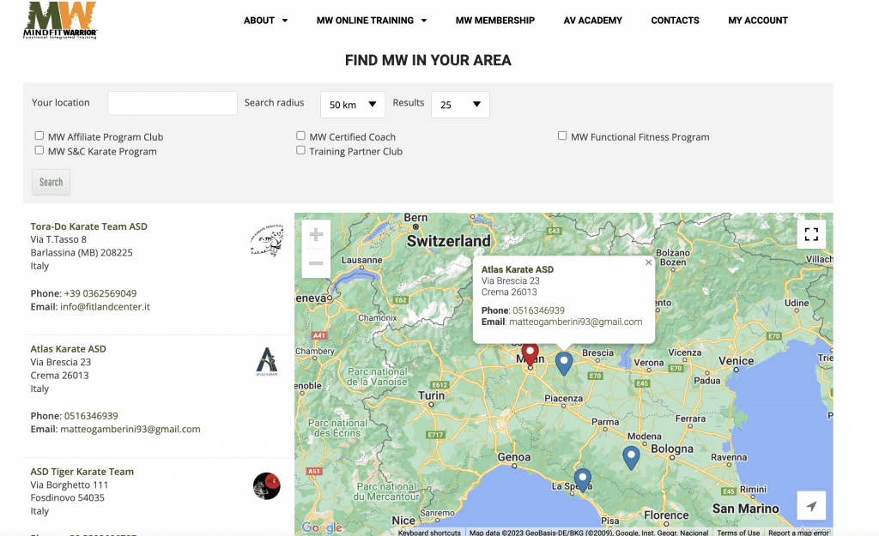Tick MW Functional Fitness Program checkbox
Screen dimensions: 879x536
(562, 136)
